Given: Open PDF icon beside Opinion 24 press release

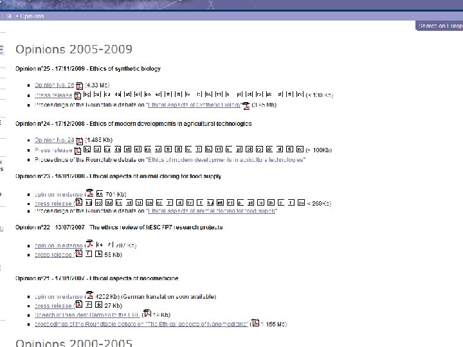Looking at the screenshot, I should point(78,150).
